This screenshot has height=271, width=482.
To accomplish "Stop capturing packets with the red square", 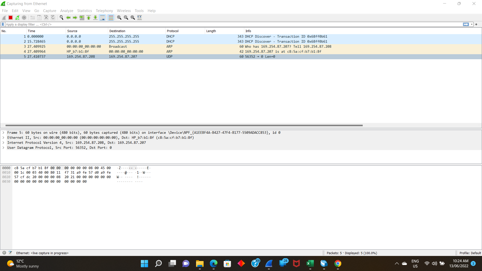I will [11, 18].
